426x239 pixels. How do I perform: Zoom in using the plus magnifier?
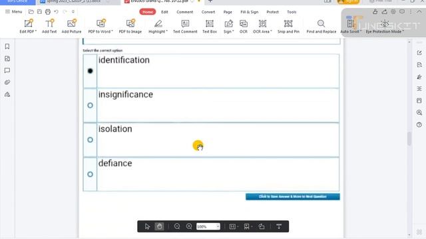coord(189,226)
